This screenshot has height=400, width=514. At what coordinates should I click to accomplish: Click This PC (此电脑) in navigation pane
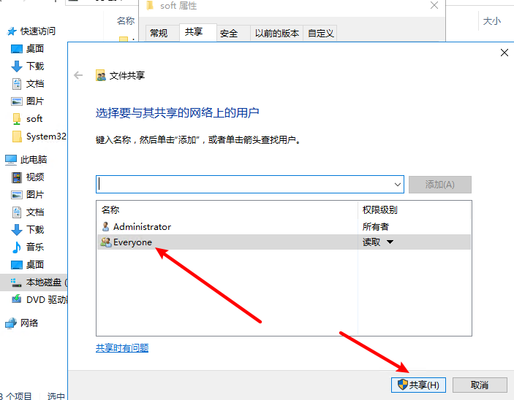click(x=33, y=159)
